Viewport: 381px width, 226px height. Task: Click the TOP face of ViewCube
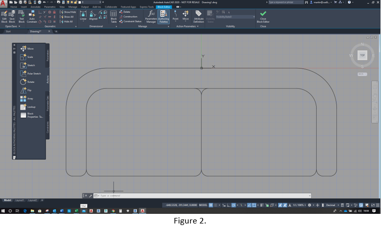(x=362, y=55)
